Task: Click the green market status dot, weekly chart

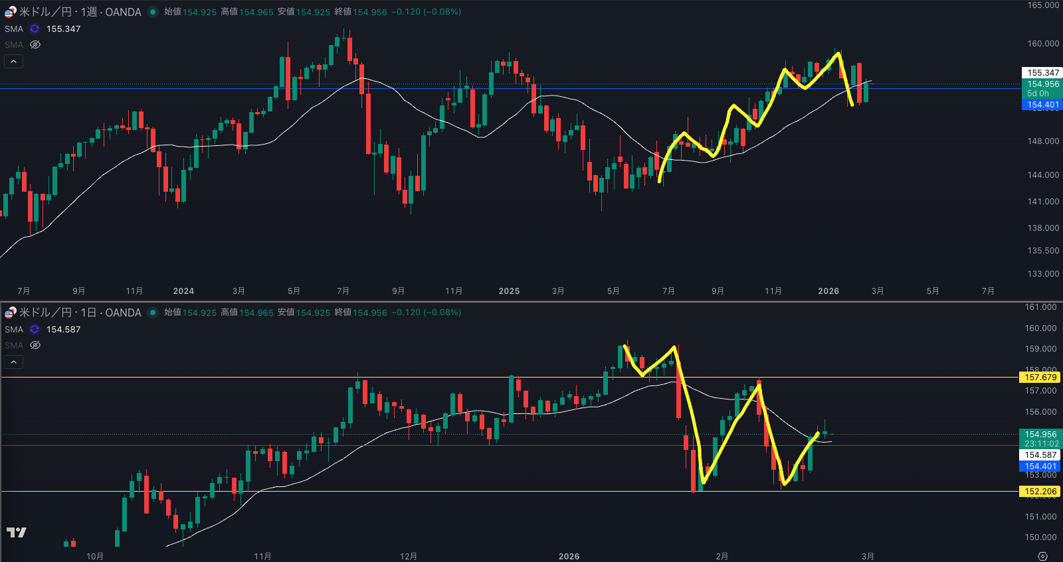Action: (153, 12)
